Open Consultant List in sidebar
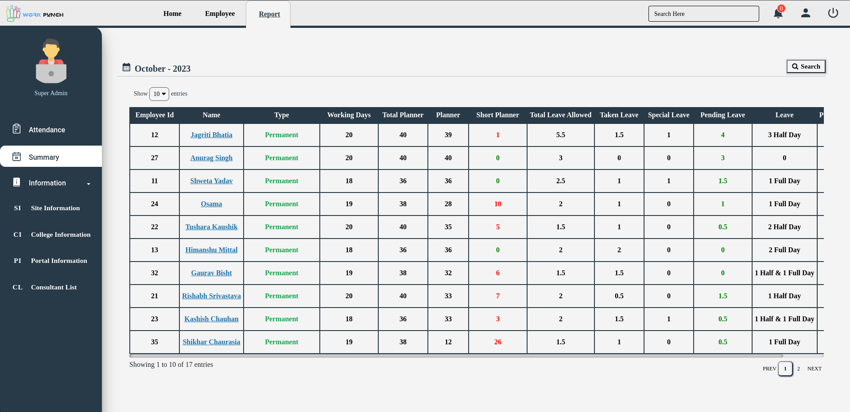 pyautogui.click(x=54, y=287)
